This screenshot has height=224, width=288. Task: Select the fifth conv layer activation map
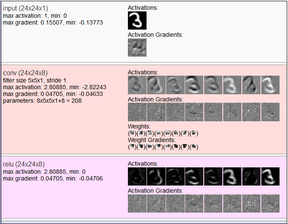click(213, 85)
